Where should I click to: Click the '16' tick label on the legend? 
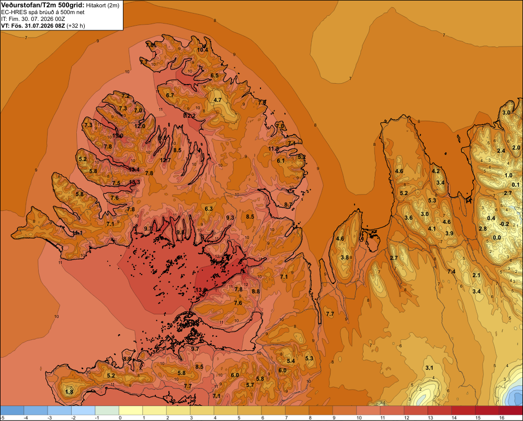point(502,418)
